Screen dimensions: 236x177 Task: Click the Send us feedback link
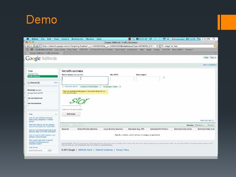click(209, 65)
